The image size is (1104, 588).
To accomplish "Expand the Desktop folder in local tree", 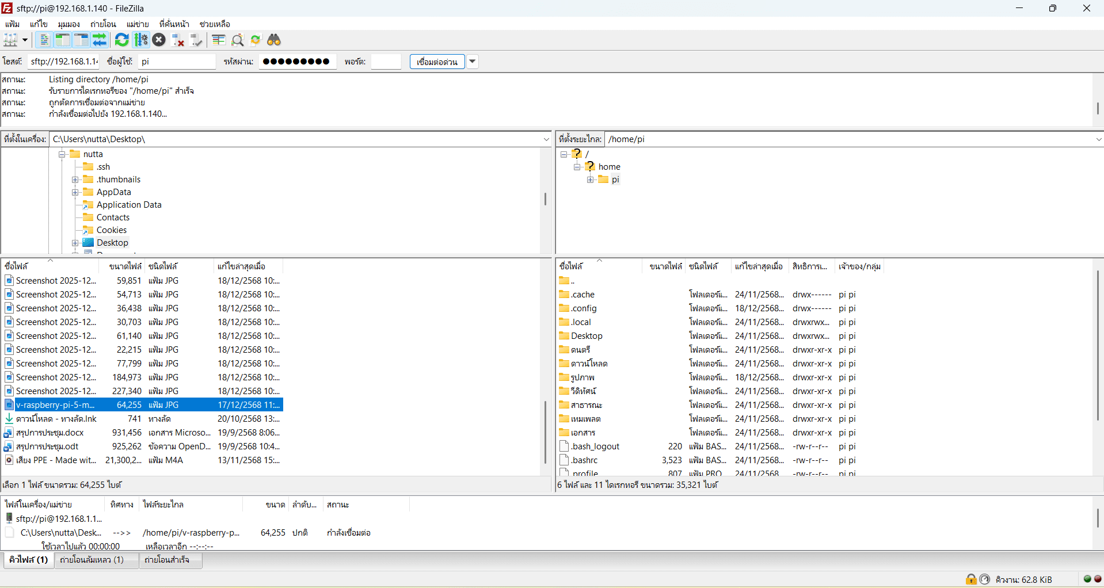I will pyautogui.click(x=75, y=243).
